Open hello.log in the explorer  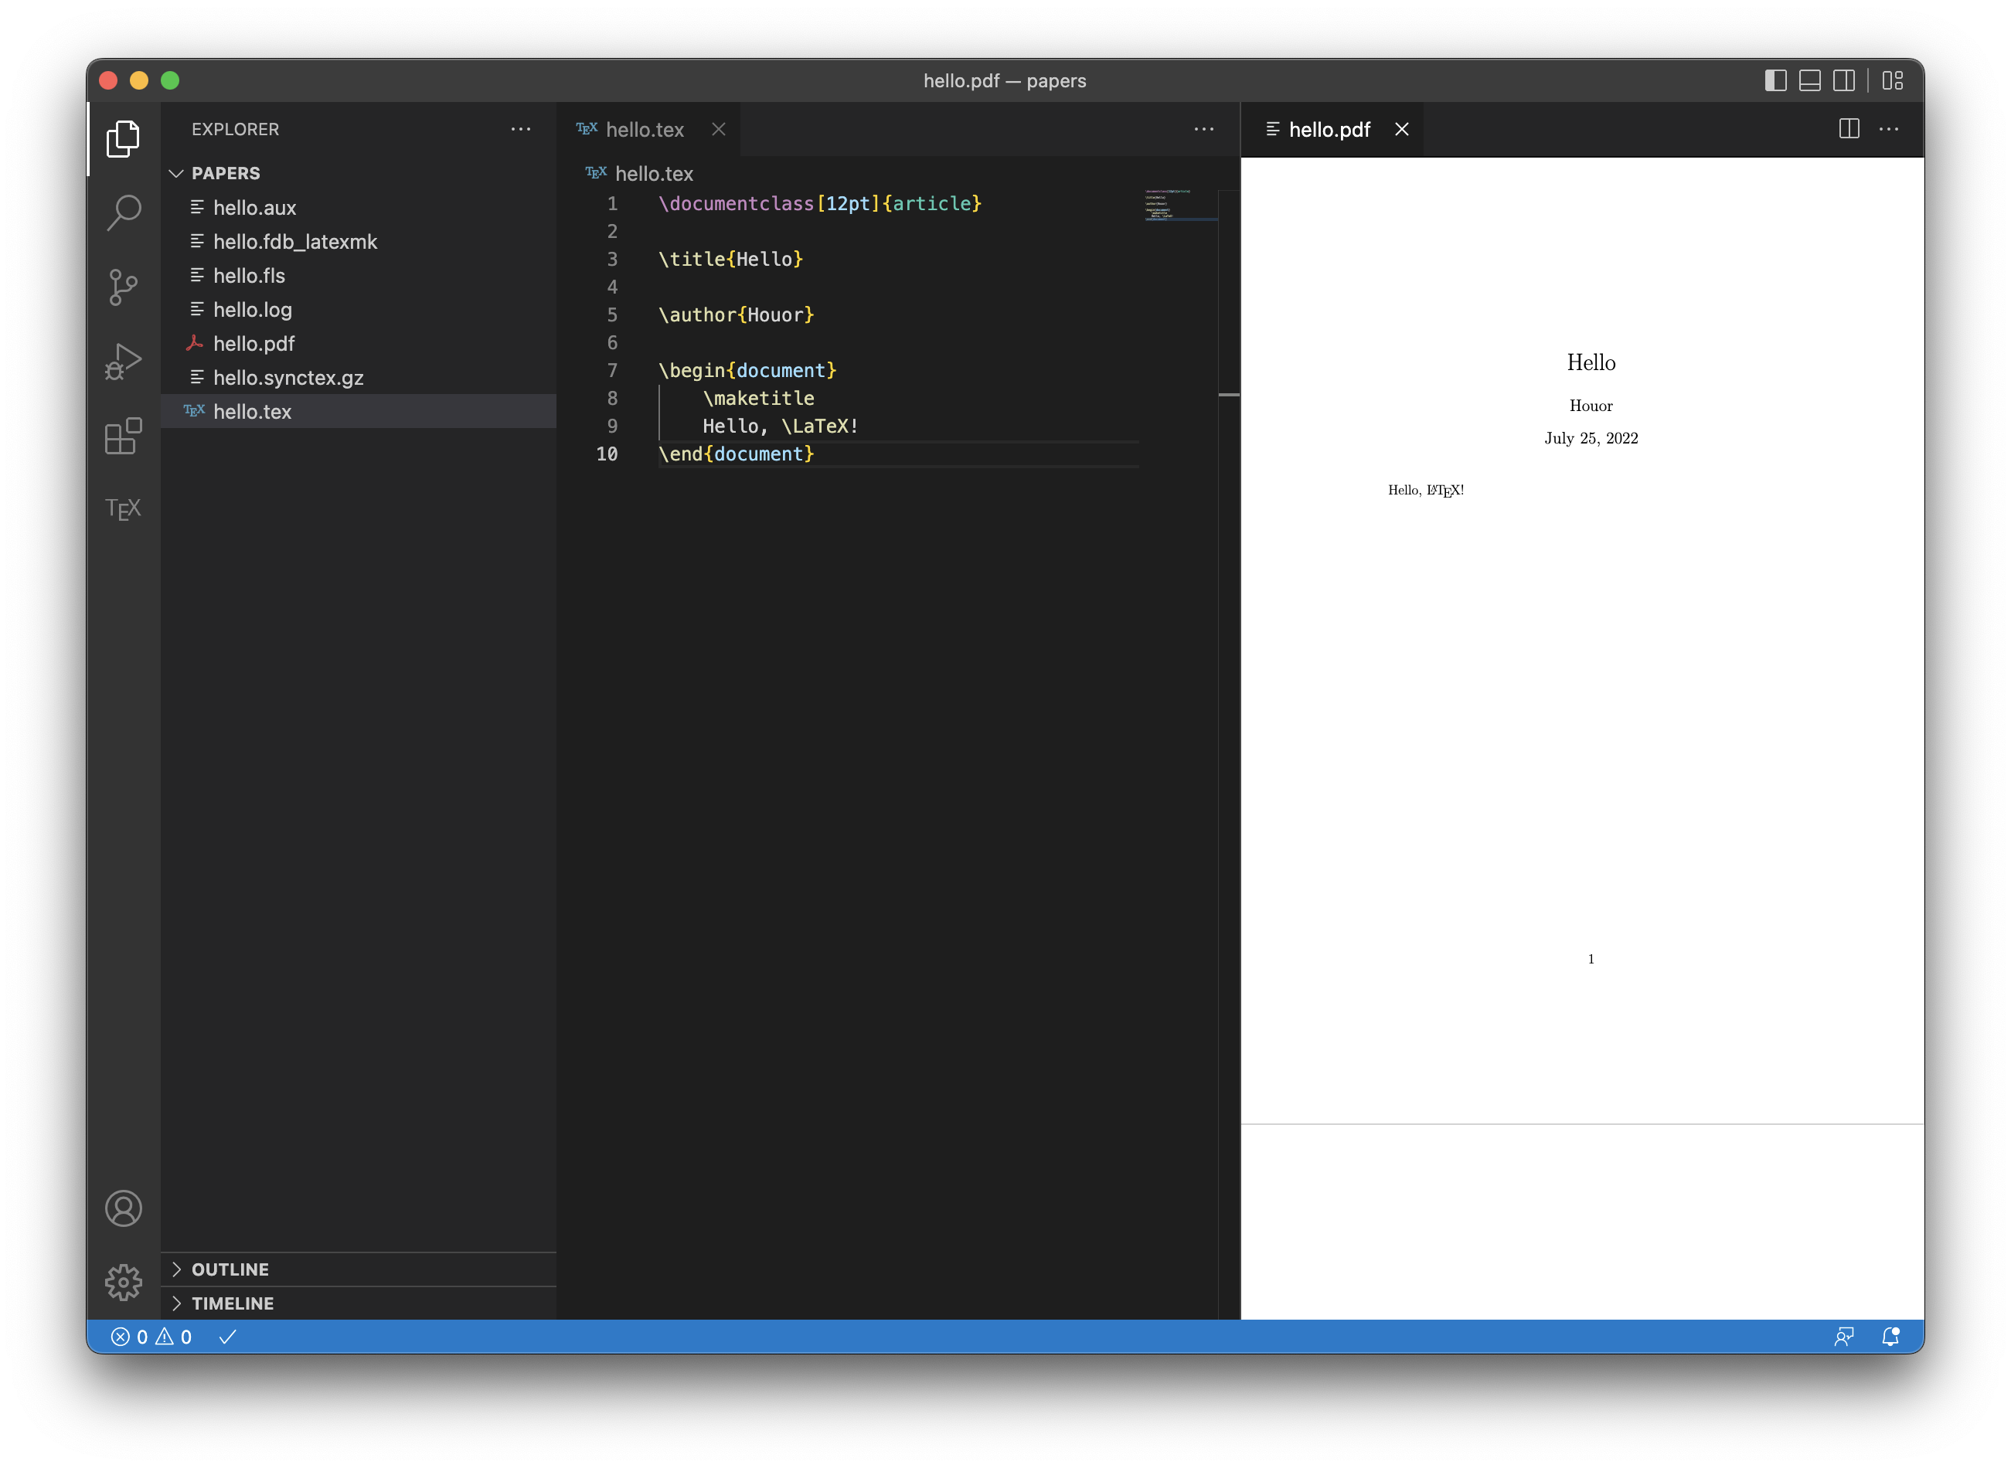point(253,309)
